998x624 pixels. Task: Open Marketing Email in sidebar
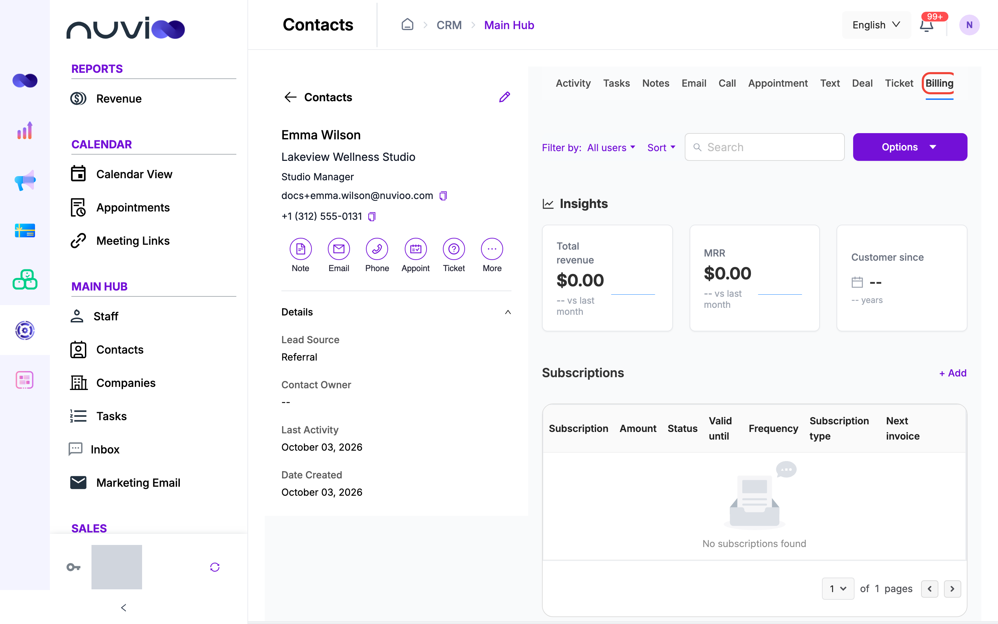point(138,483)
